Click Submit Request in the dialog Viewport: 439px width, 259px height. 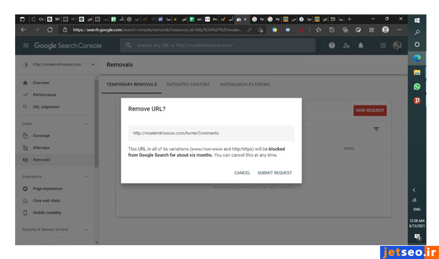(x=274, y=173)
